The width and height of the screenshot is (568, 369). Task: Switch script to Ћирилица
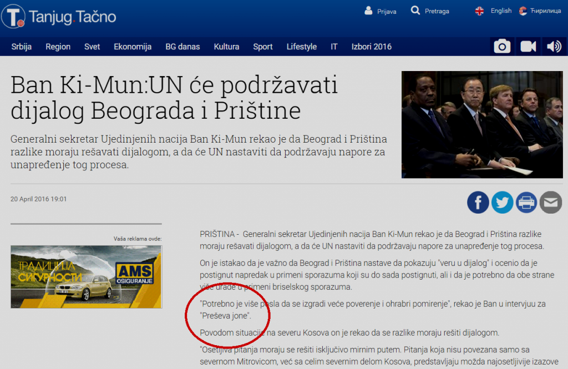(x=540, y=11)
